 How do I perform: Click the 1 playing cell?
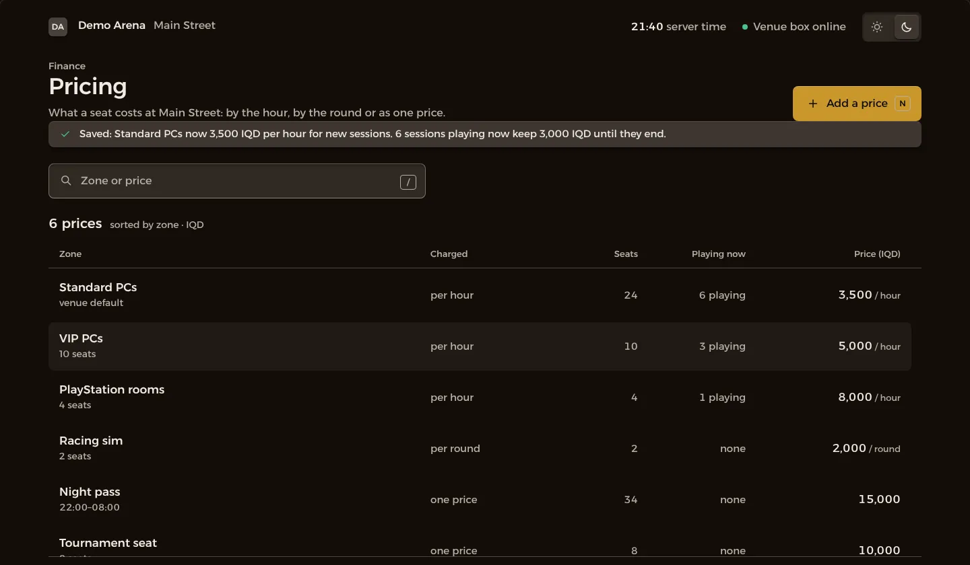722,398
